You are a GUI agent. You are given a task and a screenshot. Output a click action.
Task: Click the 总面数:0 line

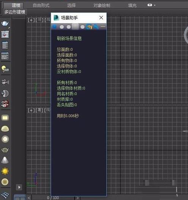pos(65,49)
